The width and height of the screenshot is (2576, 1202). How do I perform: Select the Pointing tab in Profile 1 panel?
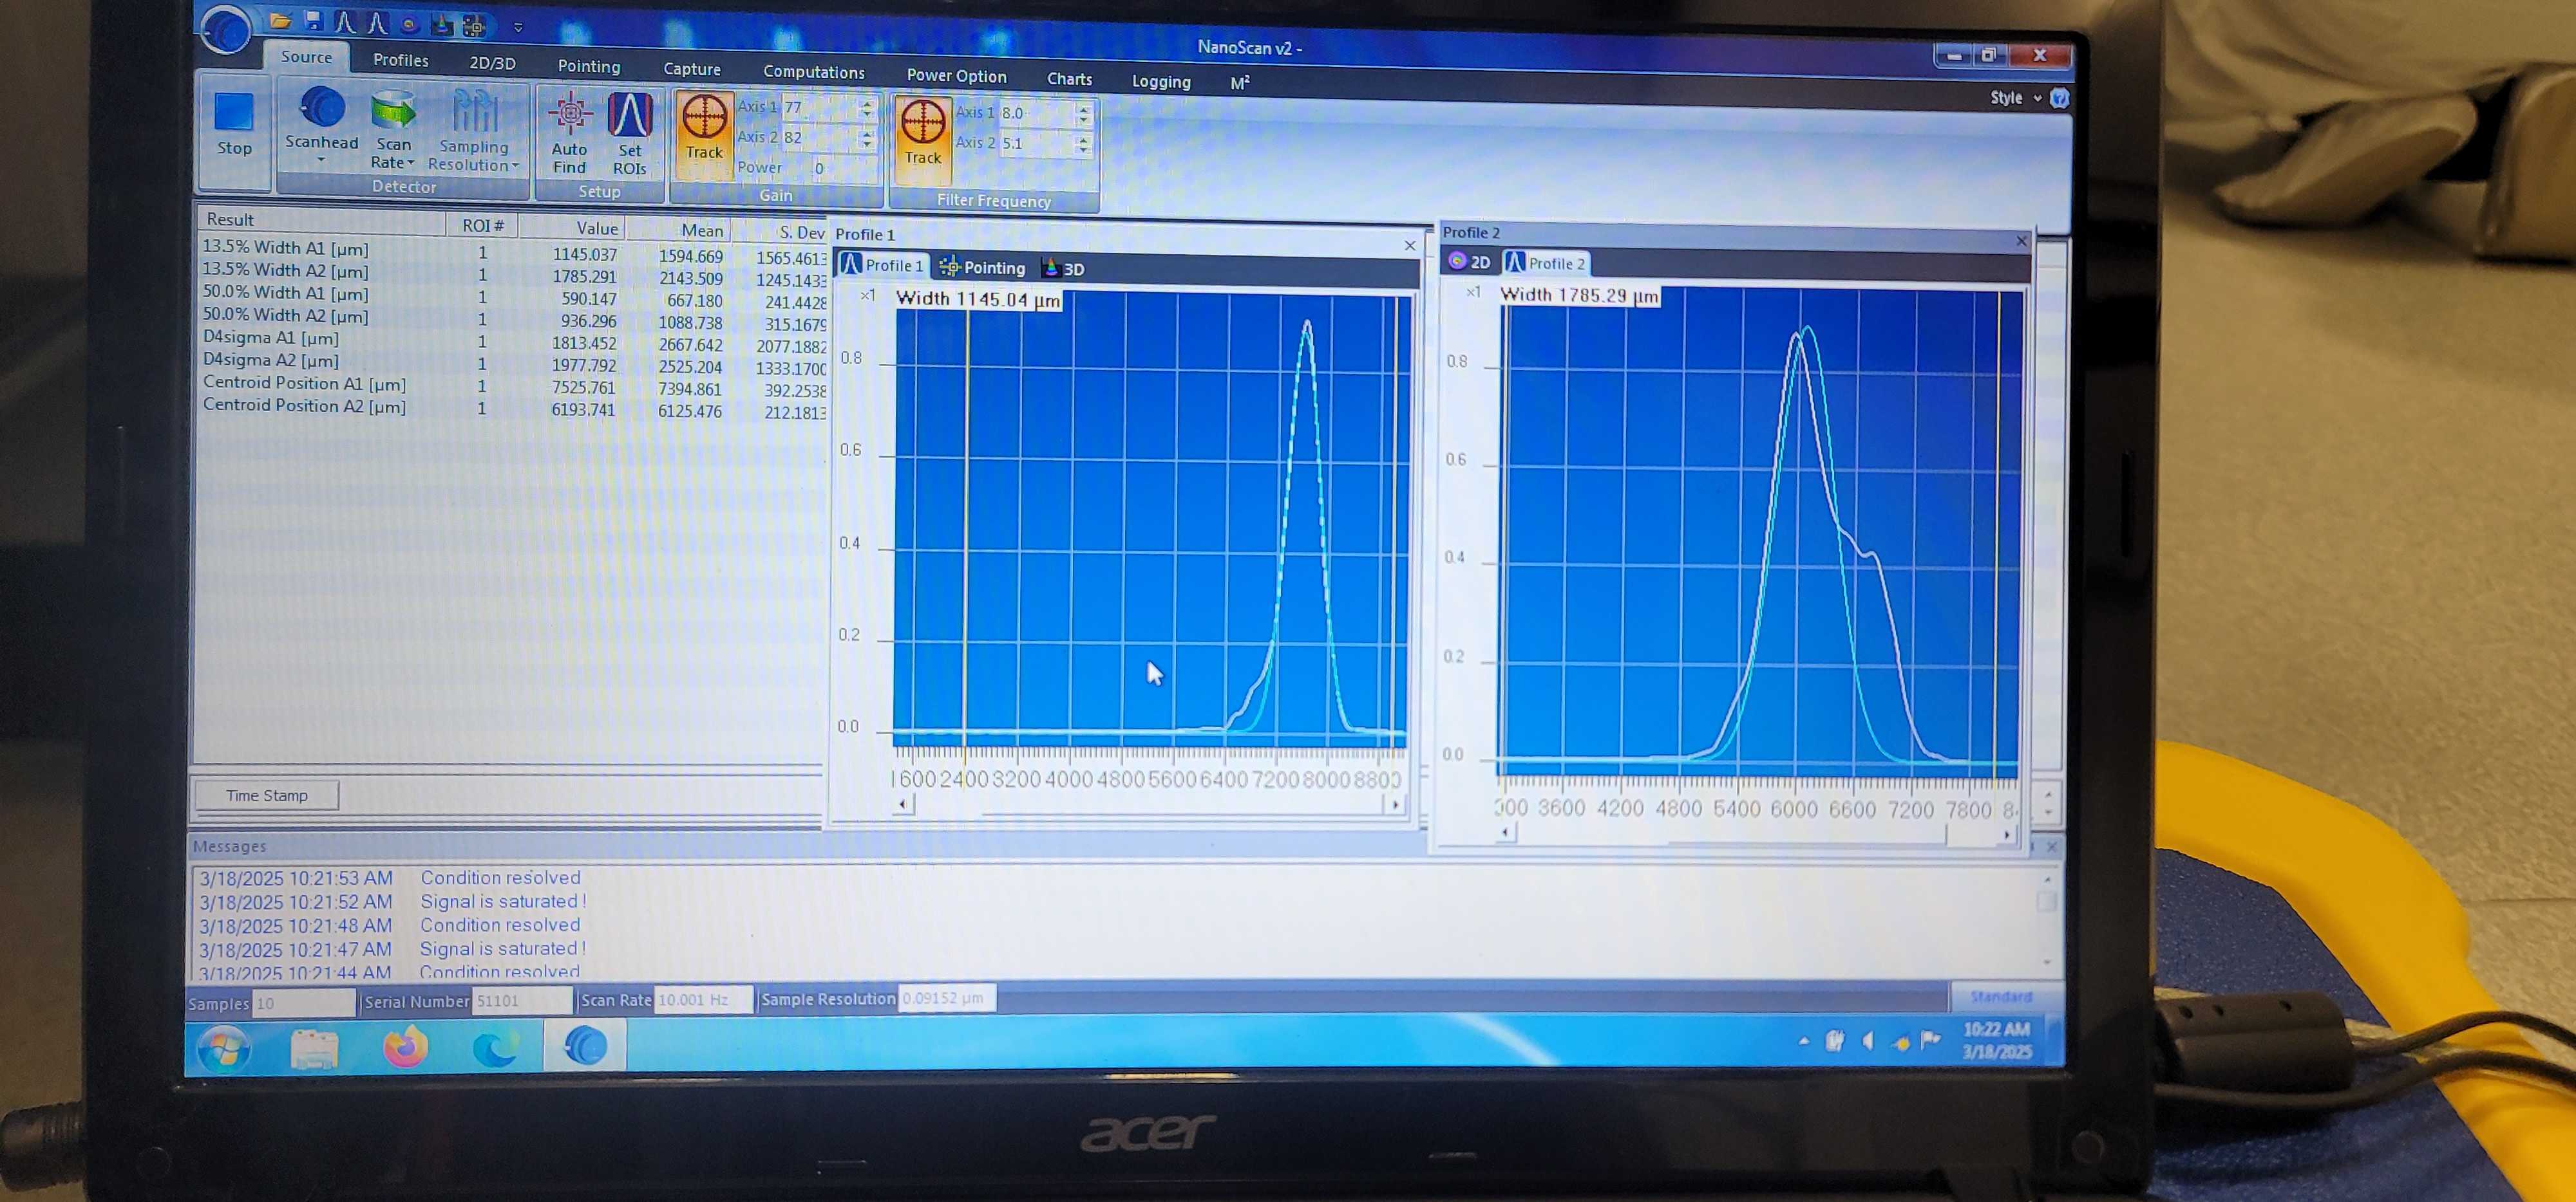pos(982,267)
